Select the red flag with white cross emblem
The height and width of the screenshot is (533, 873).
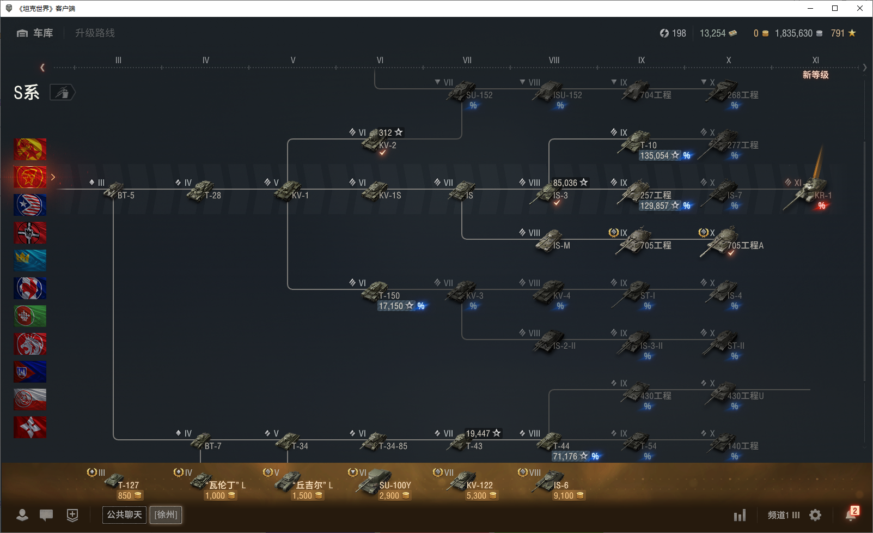30,427
